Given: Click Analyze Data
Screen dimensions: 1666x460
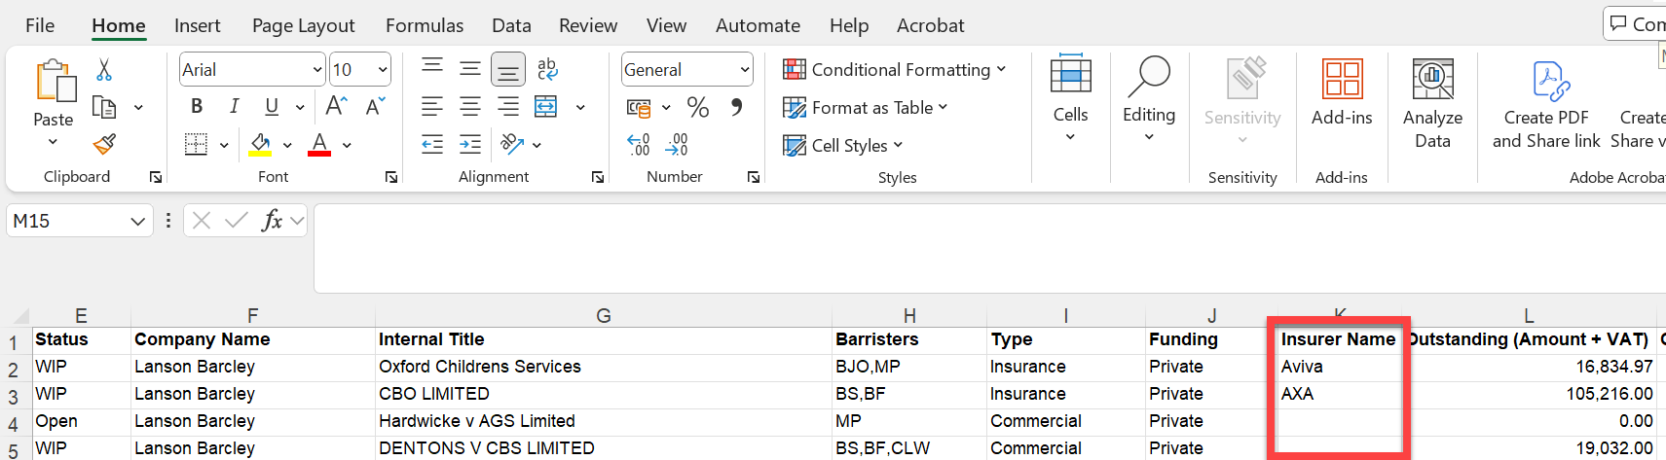Looking at the screenshot, I should 1432,102.
